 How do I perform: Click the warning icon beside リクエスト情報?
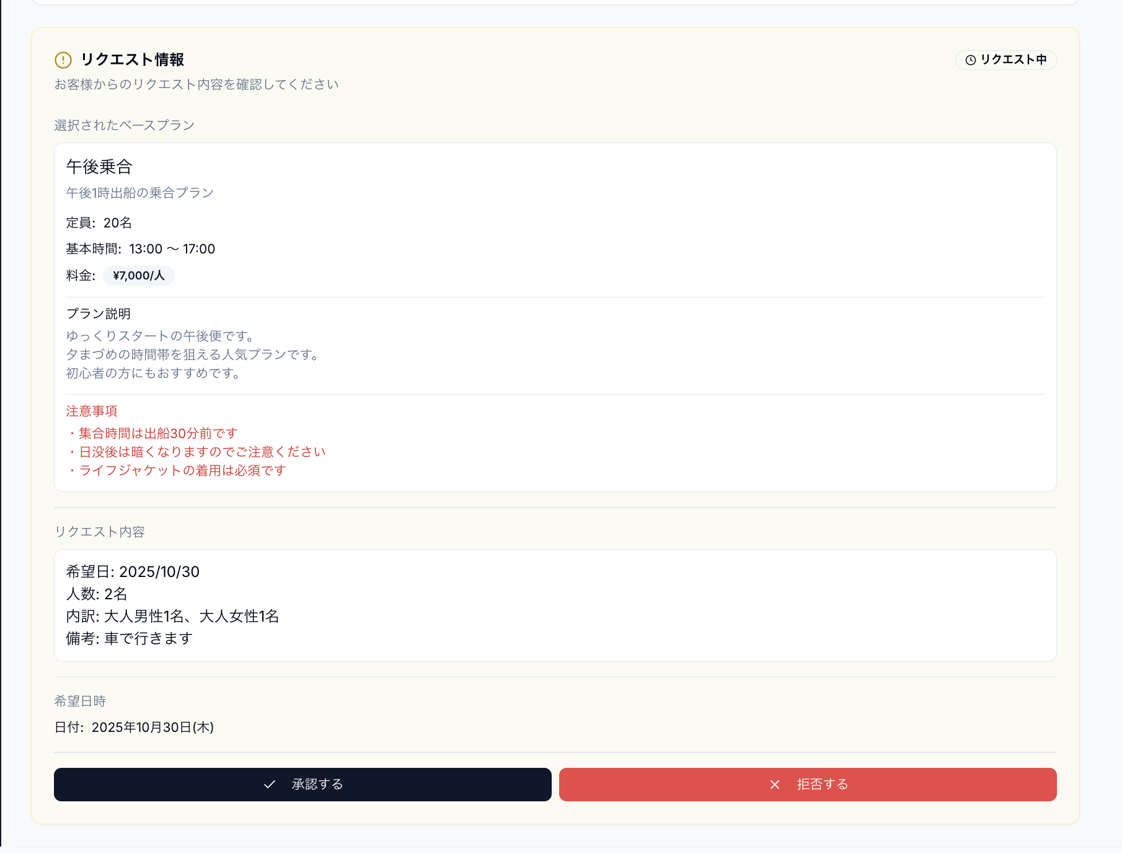(63, 60)
